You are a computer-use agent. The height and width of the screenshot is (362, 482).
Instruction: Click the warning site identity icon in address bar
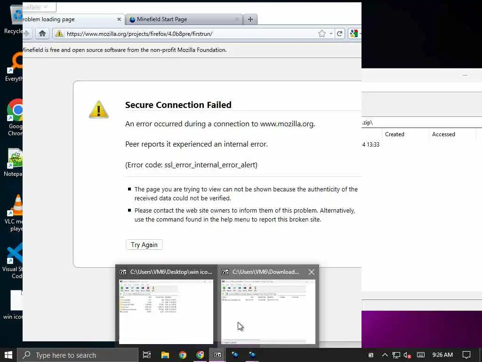coord(59,33)
